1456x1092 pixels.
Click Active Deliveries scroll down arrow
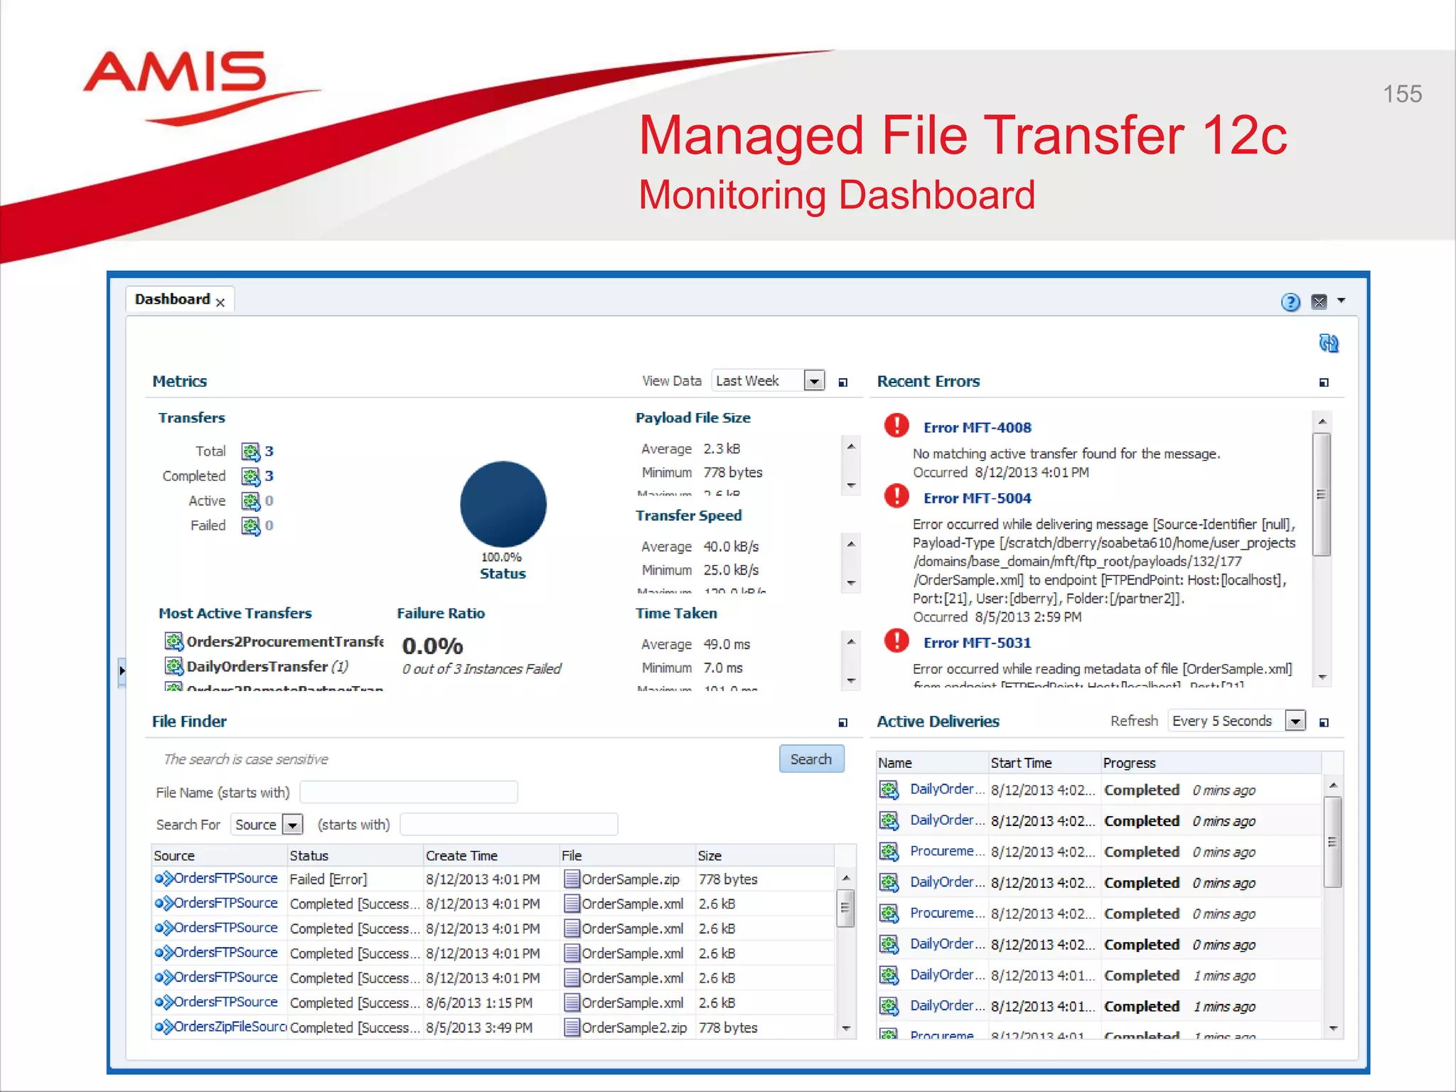(x=1334, y=1029)
